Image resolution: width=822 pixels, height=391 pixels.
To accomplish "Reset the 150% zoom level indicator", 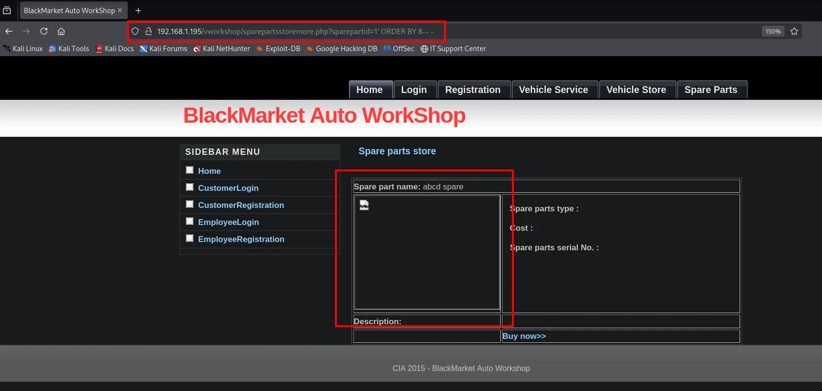I will (x=773, y=31).
